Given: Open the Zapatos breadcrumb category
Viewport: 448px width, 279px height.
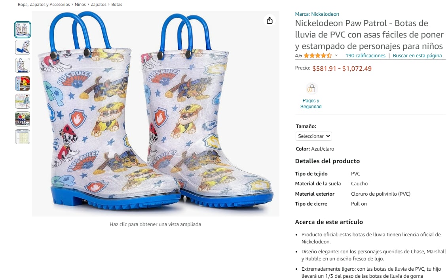Looking at the screenshot, I should (x=99, y=4).
